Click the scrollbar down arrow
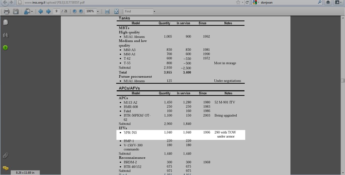The image size is (345, 175). click(x=343, y=173)
